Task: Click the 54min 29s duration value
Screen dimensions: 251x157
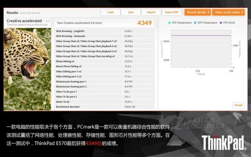Action: coord(130,107)
